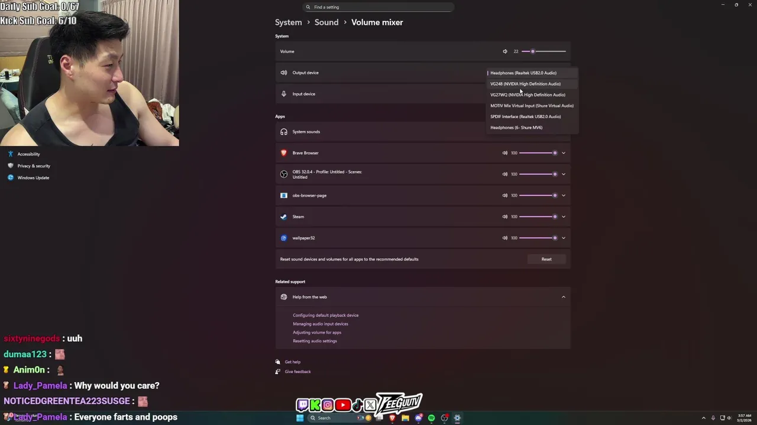757x425 pixels.
Task: Click the Help from the web globe icon
Action: [x=284, y=297]
